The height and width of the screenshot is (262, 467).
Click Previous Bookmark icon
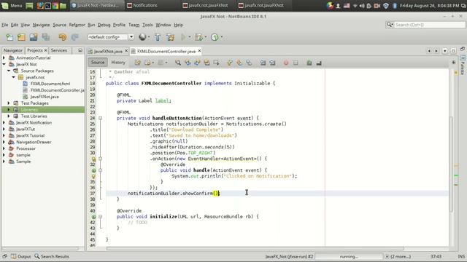(x=229, y=63)
